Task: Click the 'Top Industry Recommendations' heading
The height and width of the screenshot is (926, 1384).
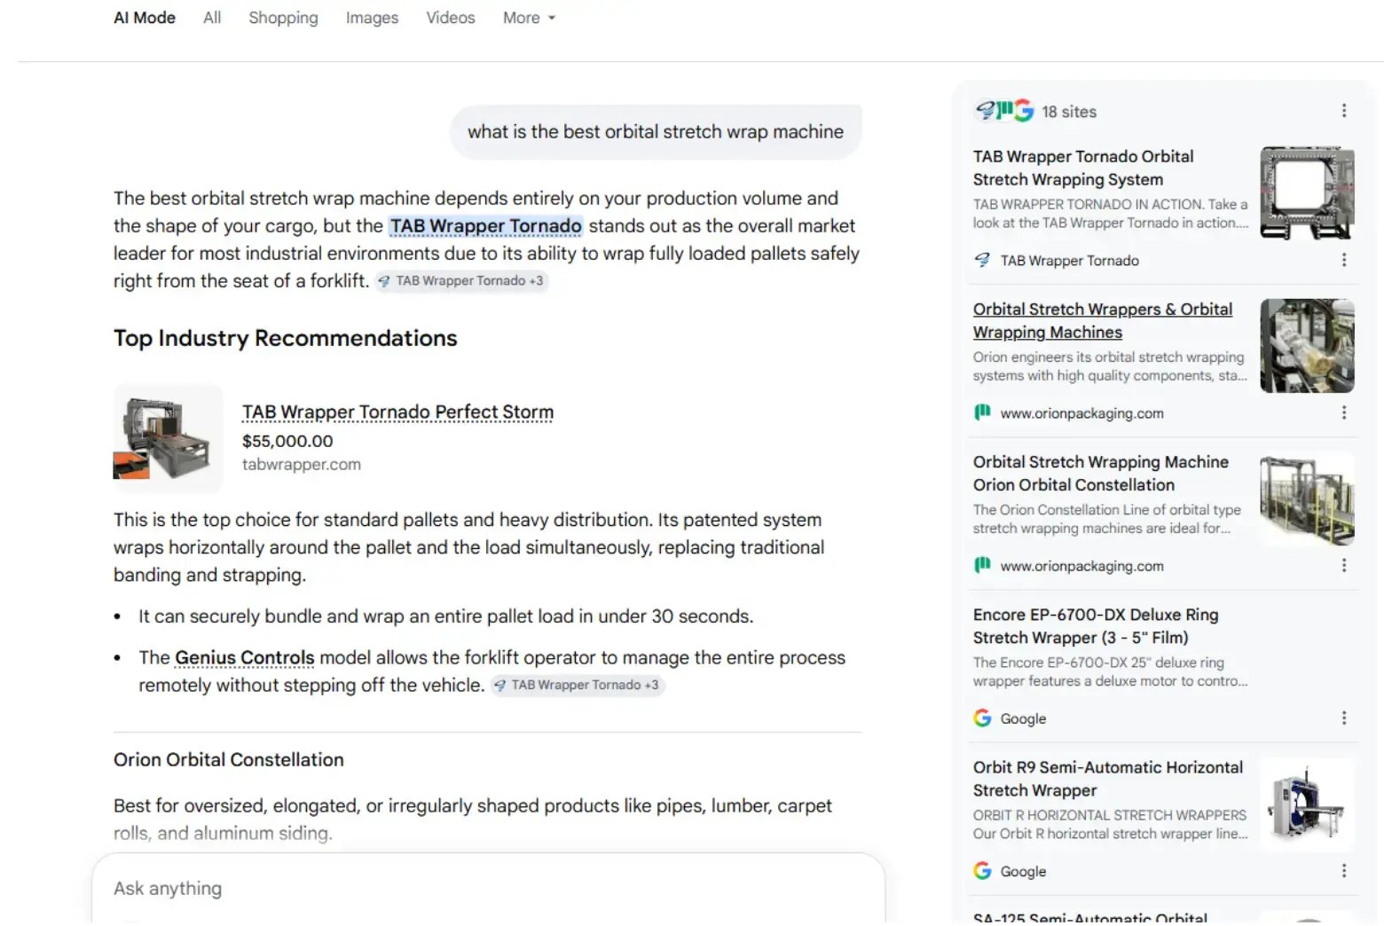Action: coord(286,339)
